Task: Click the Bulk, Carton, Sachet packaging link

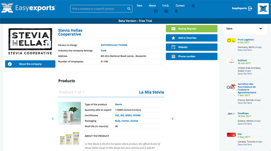Action: click(x=126, y=121)
